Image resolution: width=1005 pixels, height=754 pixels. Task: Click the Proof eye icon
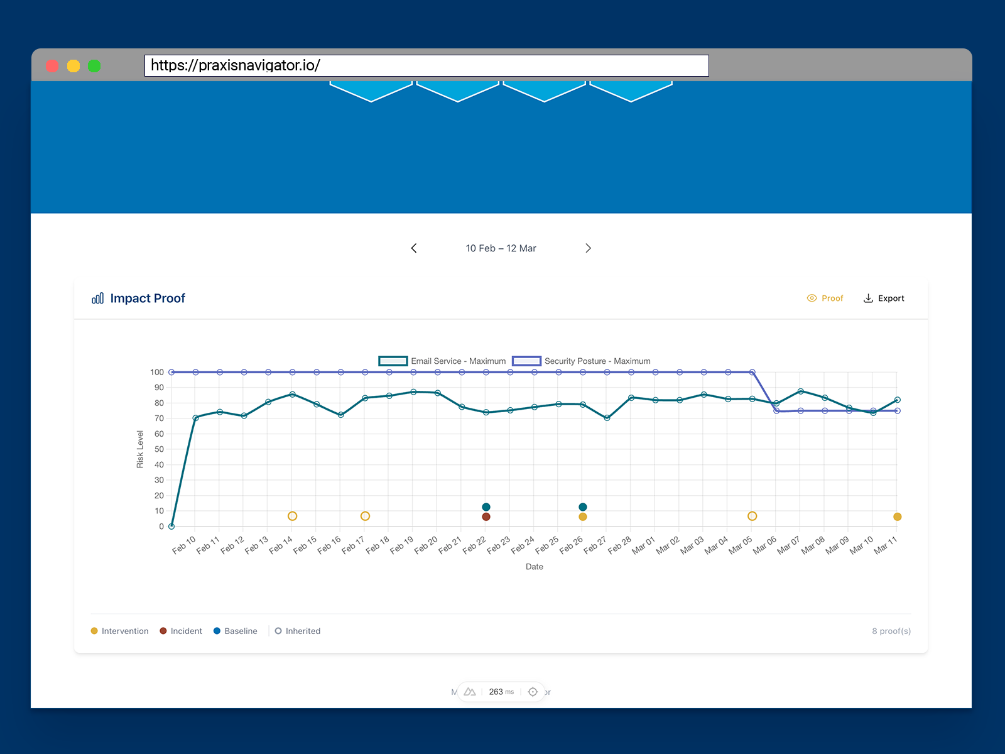click(812, 298)
